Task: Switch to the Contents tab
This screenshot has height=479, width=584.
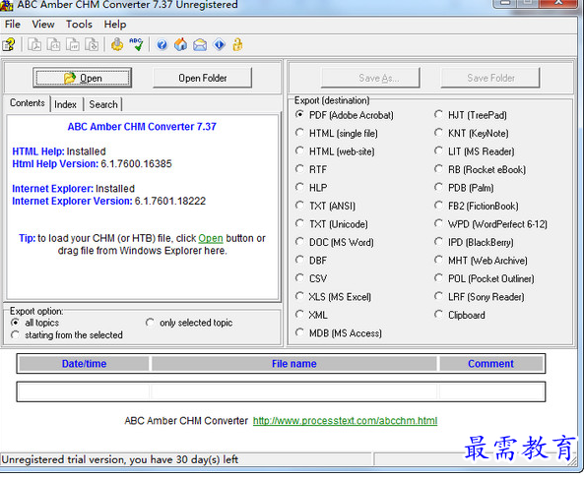Action: (x=28, y=103)
